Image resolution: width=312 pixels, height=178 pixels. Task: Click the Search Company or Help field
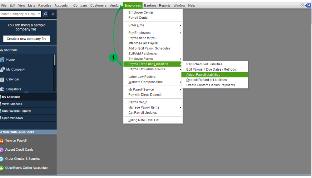pyautogui.click(x=18, y=14)
